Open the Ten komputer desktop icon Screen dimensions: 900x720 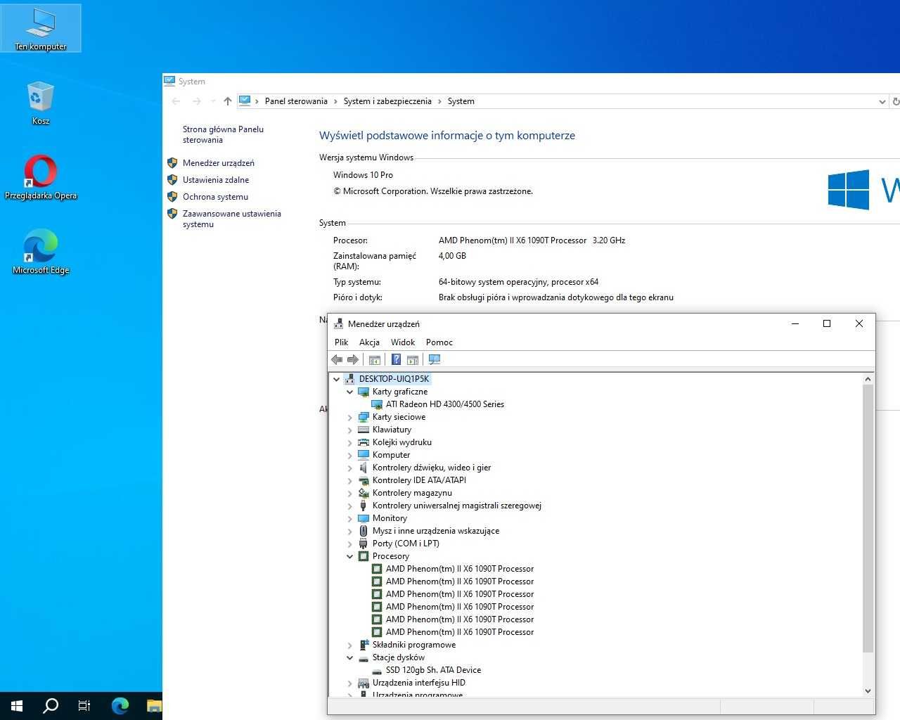click(x=41, y=29)
